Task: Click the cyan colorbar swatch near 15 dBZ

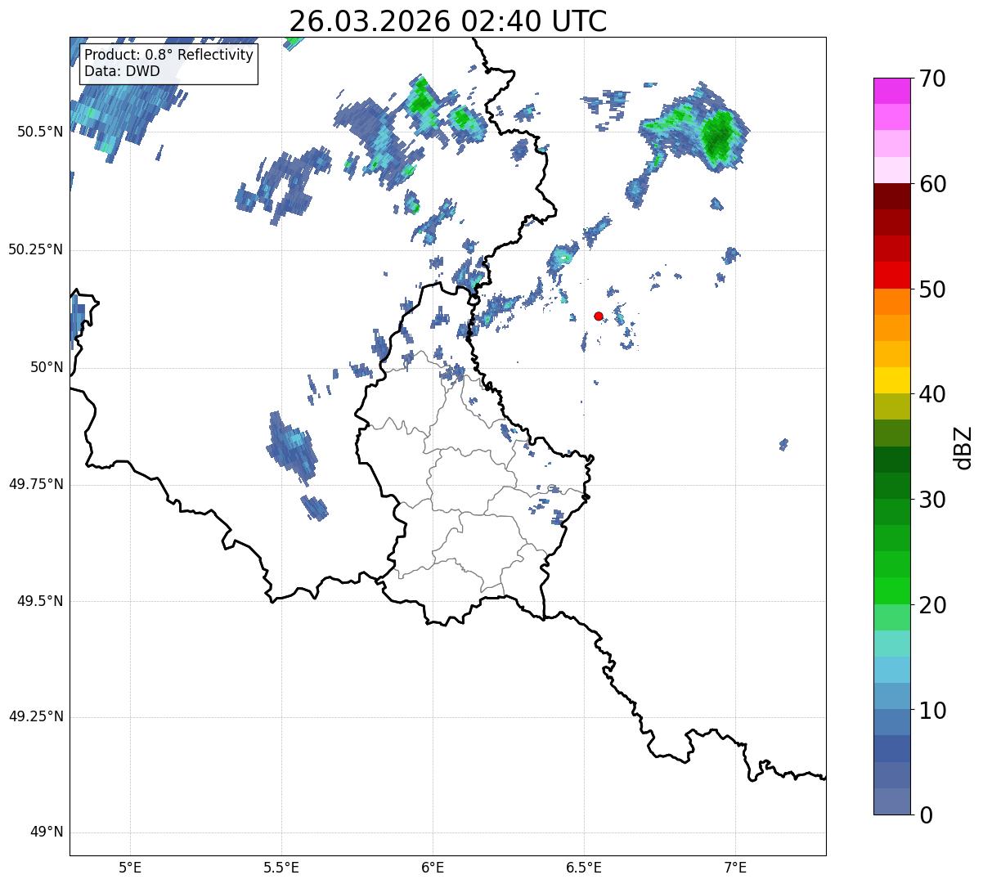Action: point(892,670)
